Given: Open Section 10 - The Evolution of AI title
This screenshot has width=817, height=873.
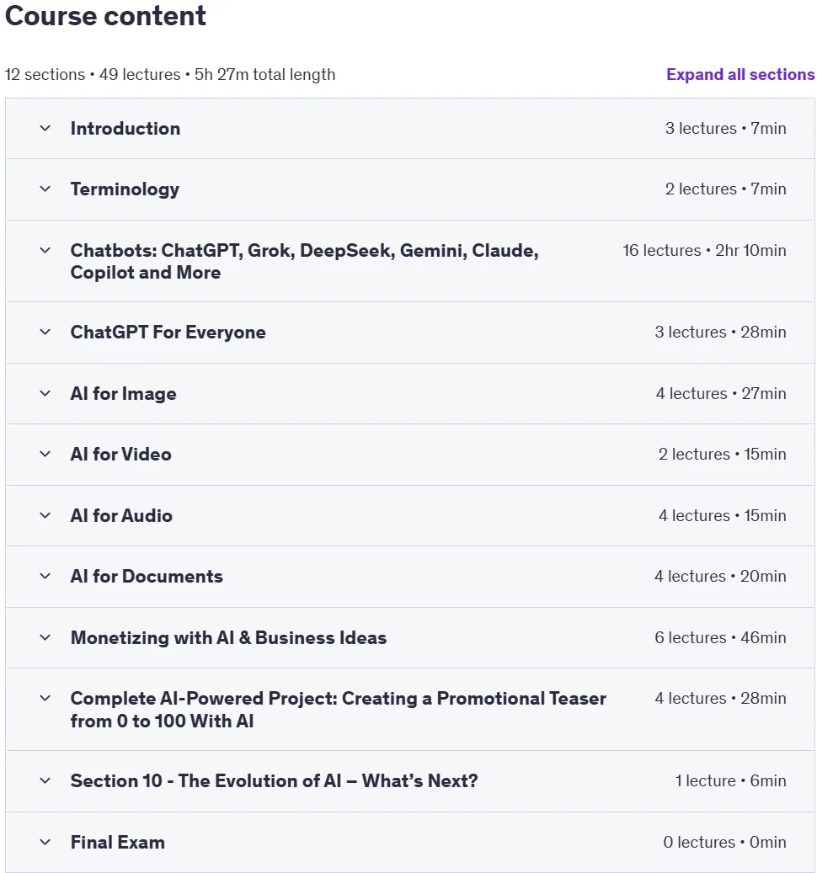Looking at the screenshot, I should pos(274,781).
